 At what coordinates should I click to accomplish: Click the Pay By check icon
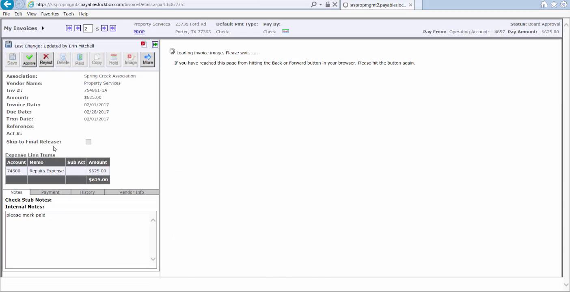285,32
